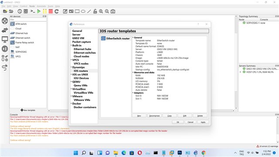
Task: Click Cancel in Preferences dialog
Action: tap(191, 122)
